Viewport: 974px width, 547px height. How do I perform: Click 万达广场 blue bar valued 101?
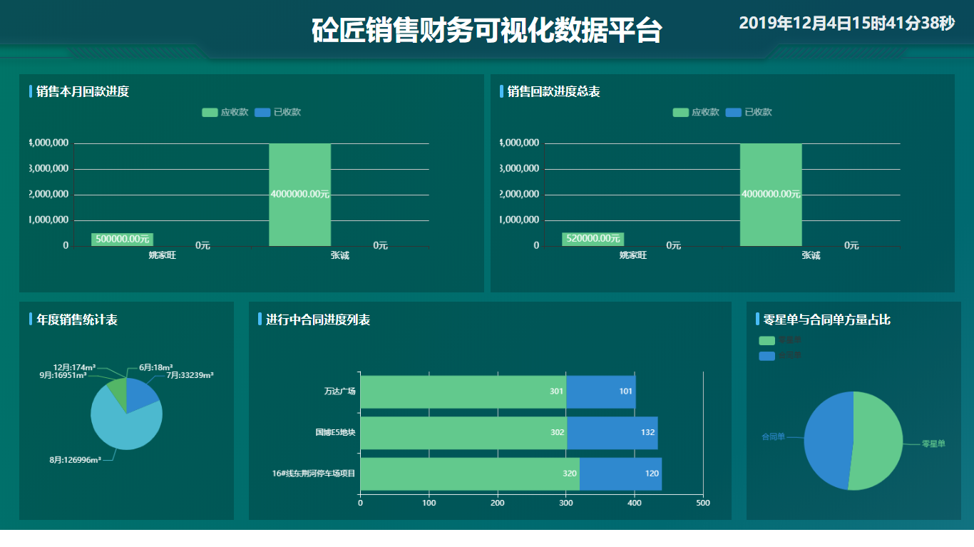tap(601, 392)
